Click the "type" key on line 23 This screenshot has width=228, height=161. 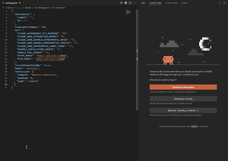click(20, 81)
